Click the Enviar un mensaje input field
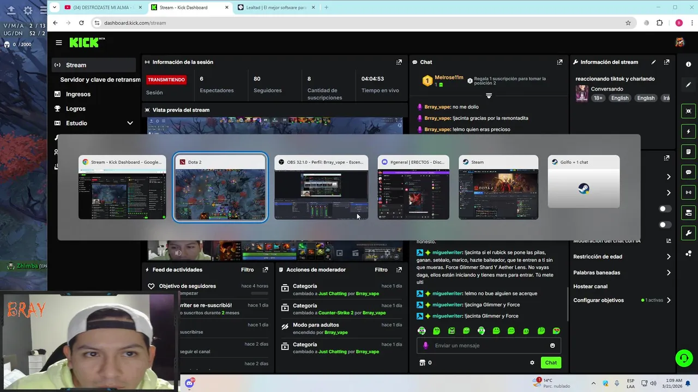698x392 pixels. [x=489, y=346]
